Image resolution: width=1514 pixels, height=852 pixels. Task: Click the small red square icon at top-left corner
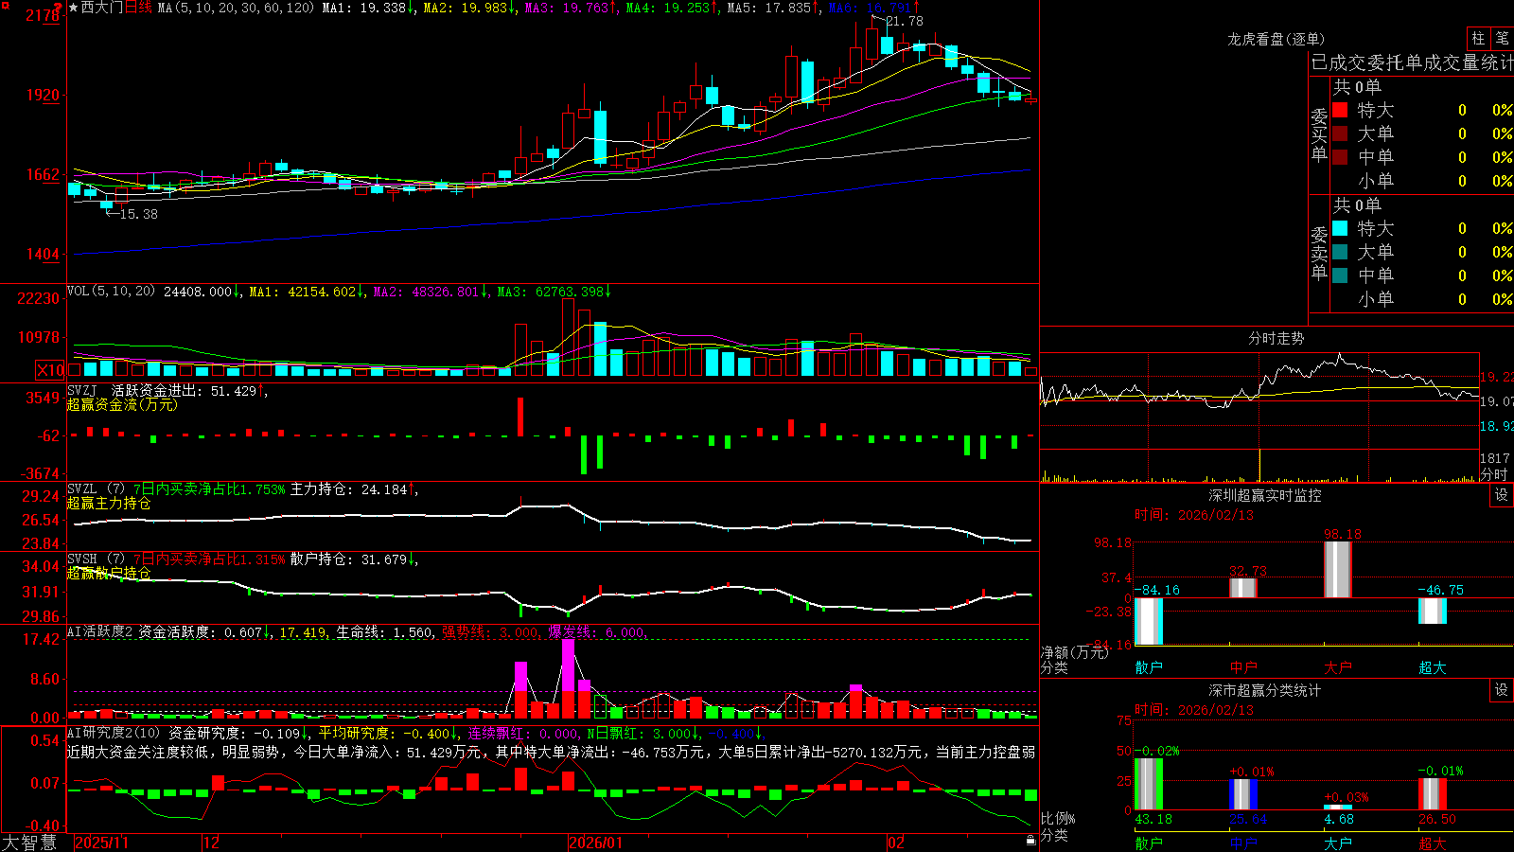(x=4, y=4)
